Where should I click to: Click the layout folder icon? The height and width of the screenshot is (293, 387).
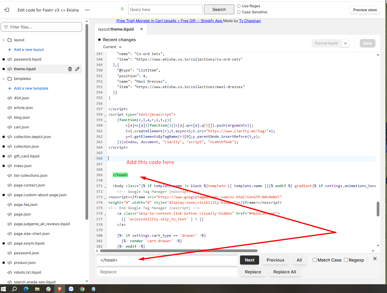point(10,40)
